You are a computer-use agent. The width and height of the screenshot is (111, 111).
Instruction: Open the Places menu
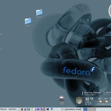click(3, 109)
